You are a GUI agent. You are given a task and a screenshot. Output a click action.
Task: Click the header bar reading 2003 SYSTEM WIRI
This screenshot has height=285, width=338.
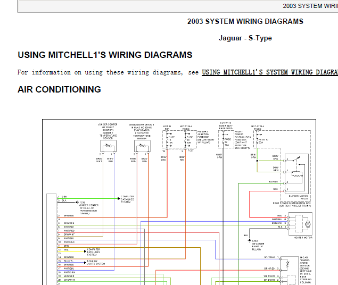[178, 6]
